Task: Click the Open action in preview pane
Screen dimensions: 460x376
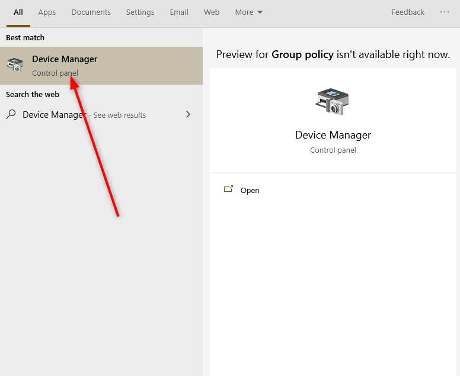Action: pos(250,191)
